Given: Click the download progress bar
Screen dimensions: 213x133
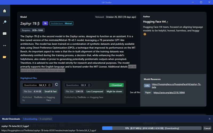Looking at the screenshot, I should point(152,128).
